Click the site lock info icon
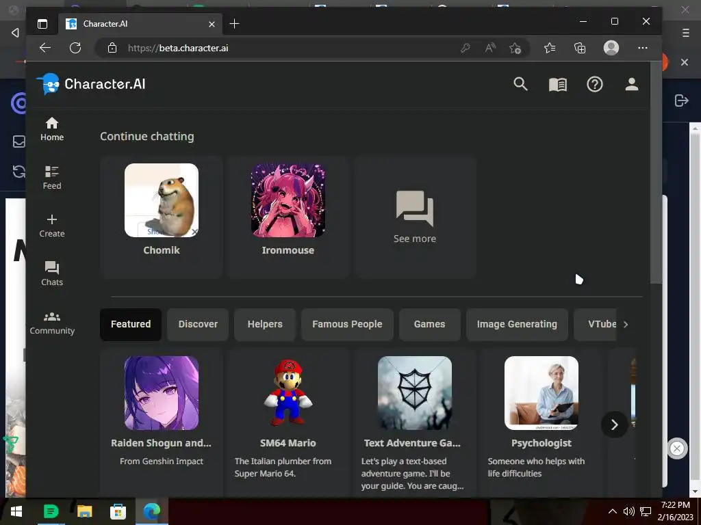The width and height of the screenshot is (701, 525). pyautogui.click(x=112, y=48)
